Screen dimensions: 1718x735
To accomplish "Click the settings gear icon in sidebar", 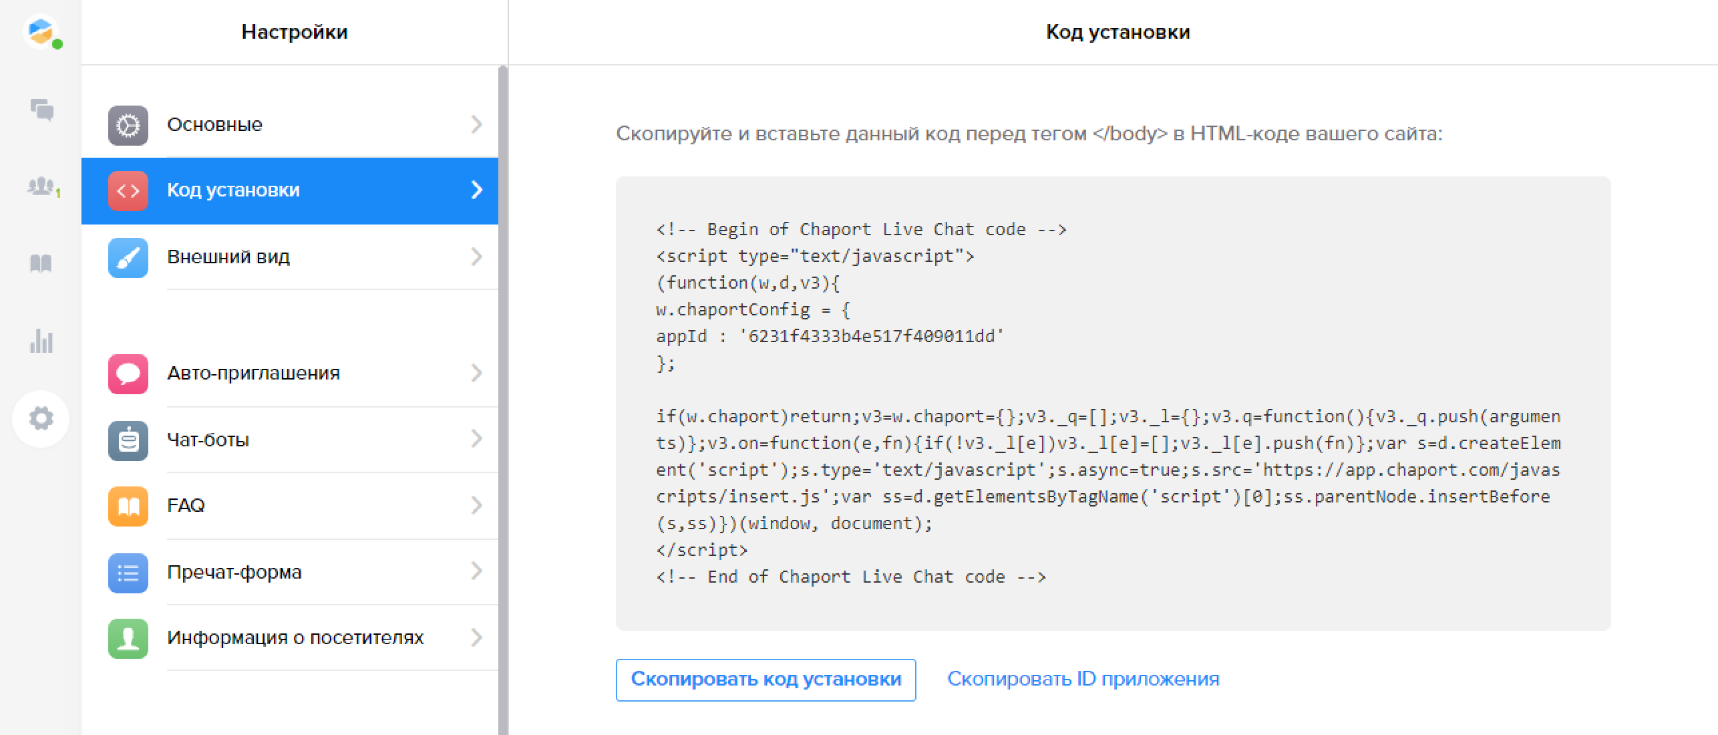I will [x=41, y=418].
